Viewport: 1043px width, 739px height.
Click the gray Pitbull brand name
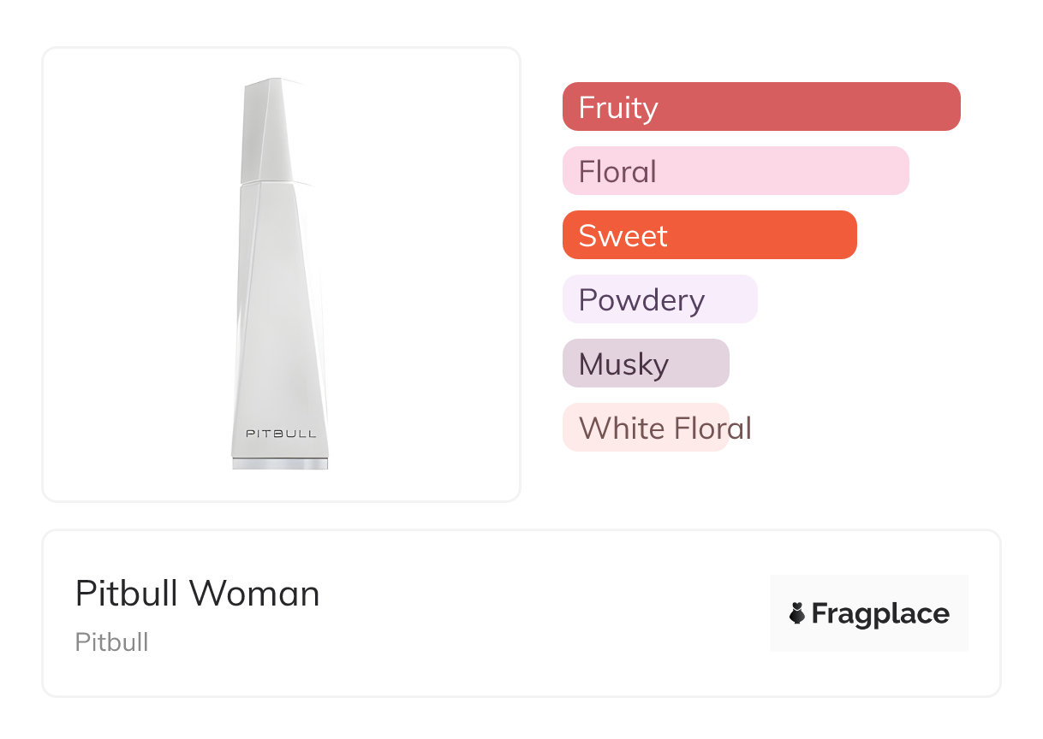click(112, 642)
